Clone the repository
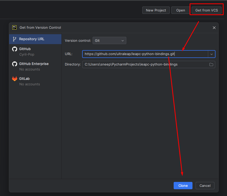Image resolution: width=227 pixels, height=196 pixels. (183, 186)
